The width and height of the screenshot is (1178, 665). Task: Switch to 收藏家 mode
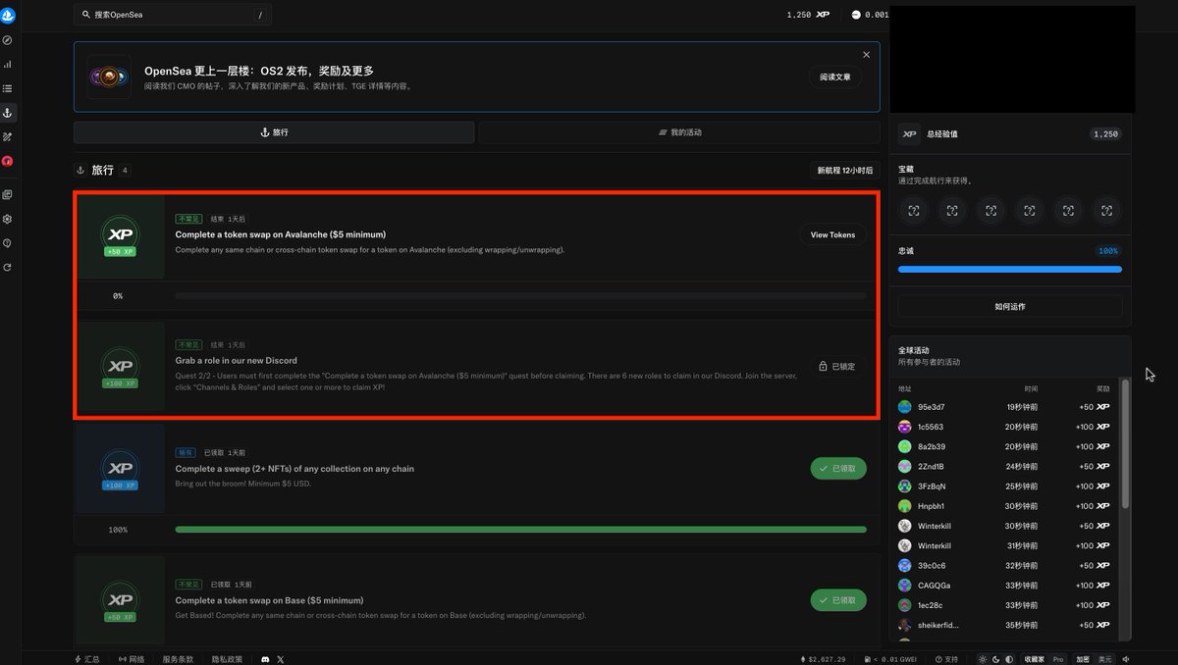1035,659
